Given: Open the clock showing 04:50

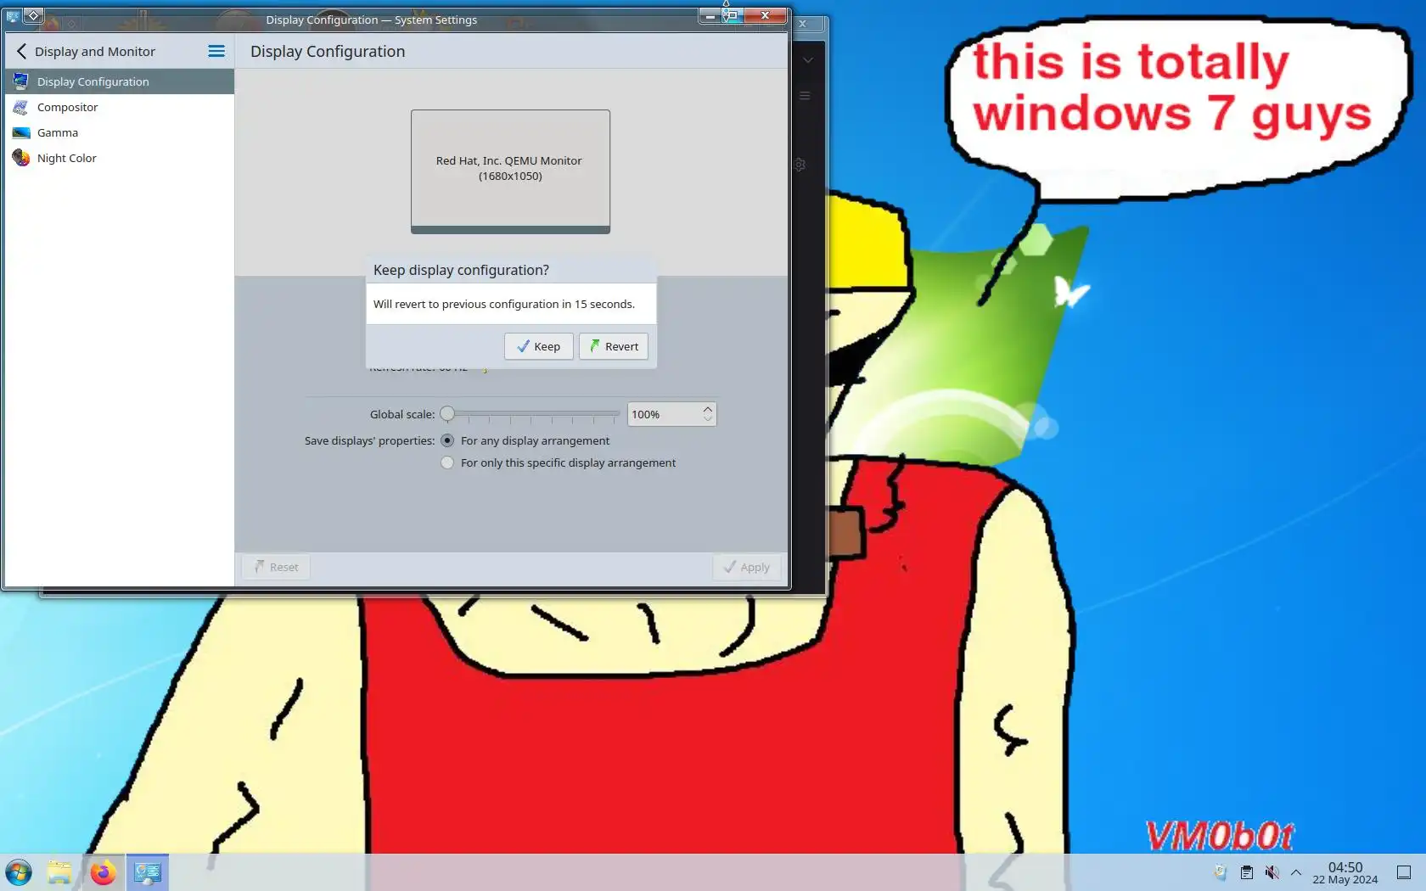Looking at the screenshot, I should 1345,872.
